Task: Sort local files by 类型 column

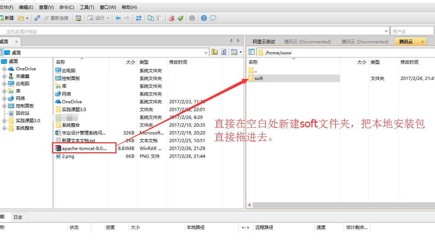Action: [144, 62]
